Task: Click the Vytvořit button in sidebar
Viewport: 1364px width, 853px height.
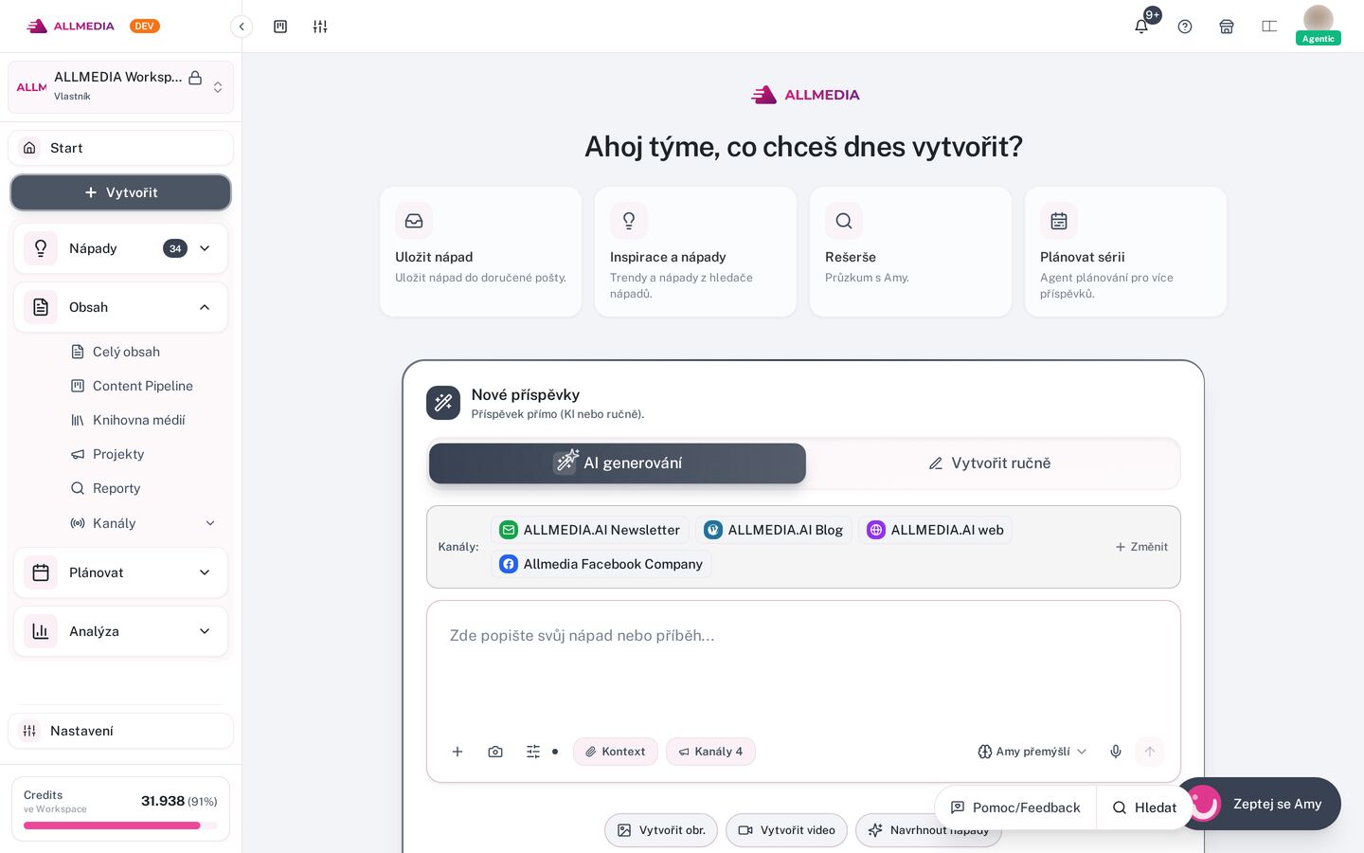Action: 120,192
